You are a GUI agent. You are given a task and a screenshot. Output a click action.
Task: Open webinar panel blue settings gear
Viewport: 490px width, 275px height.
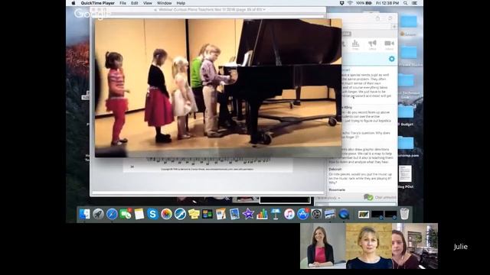[x=391, y=59]
